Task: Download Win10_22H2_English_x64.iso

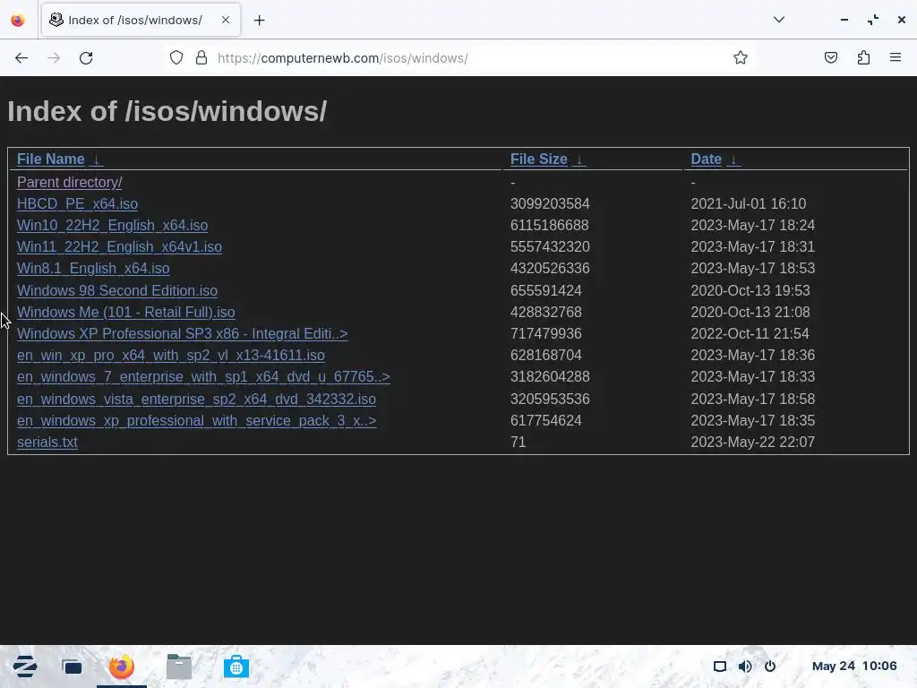Action: (x=112, y=225)
